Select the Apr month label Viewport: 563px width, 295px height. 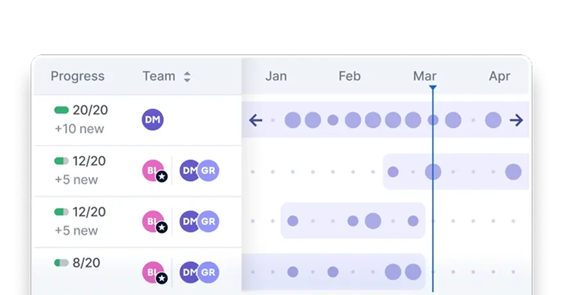(499, 76)
